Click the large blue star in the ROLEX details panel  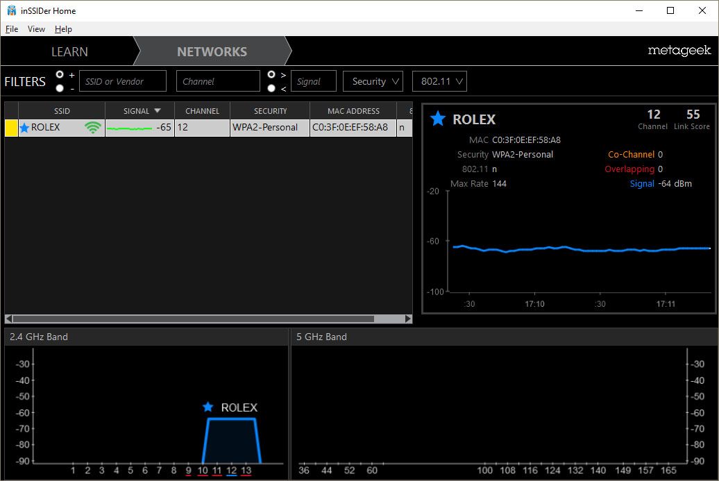coord(438,118)
